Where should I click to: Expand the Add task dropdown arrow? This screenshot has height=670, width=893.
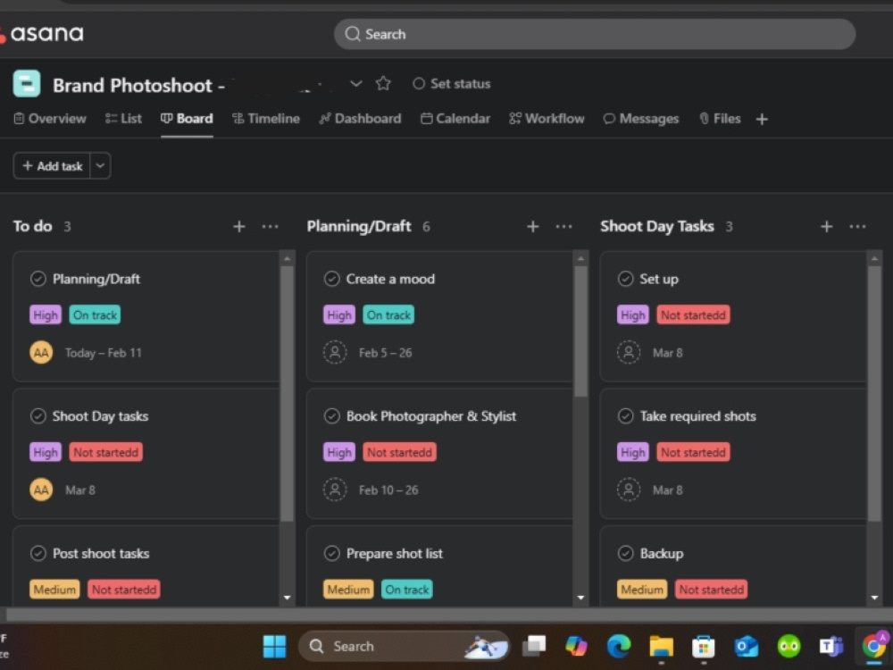pos(100,166)
